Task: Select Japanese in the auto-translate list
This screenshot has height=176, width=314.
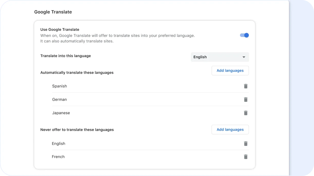Action: point(61,113)
